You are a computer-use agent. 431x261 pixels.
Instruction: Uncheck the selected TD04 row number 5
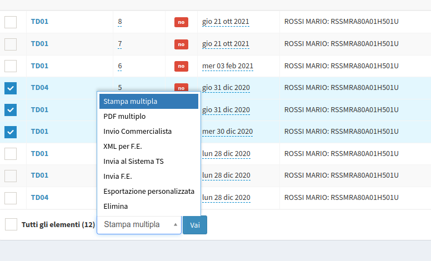(11, 88)
